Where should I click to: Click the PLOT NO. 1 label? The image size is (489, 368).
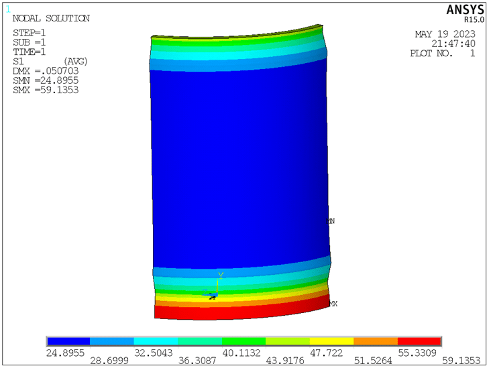(x=442, y=54)
